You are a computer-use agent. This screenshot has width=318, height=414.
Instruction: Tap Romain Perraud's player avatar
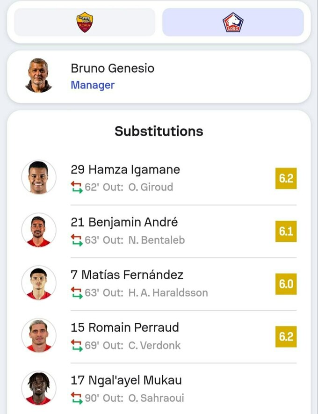pos(38,335)
